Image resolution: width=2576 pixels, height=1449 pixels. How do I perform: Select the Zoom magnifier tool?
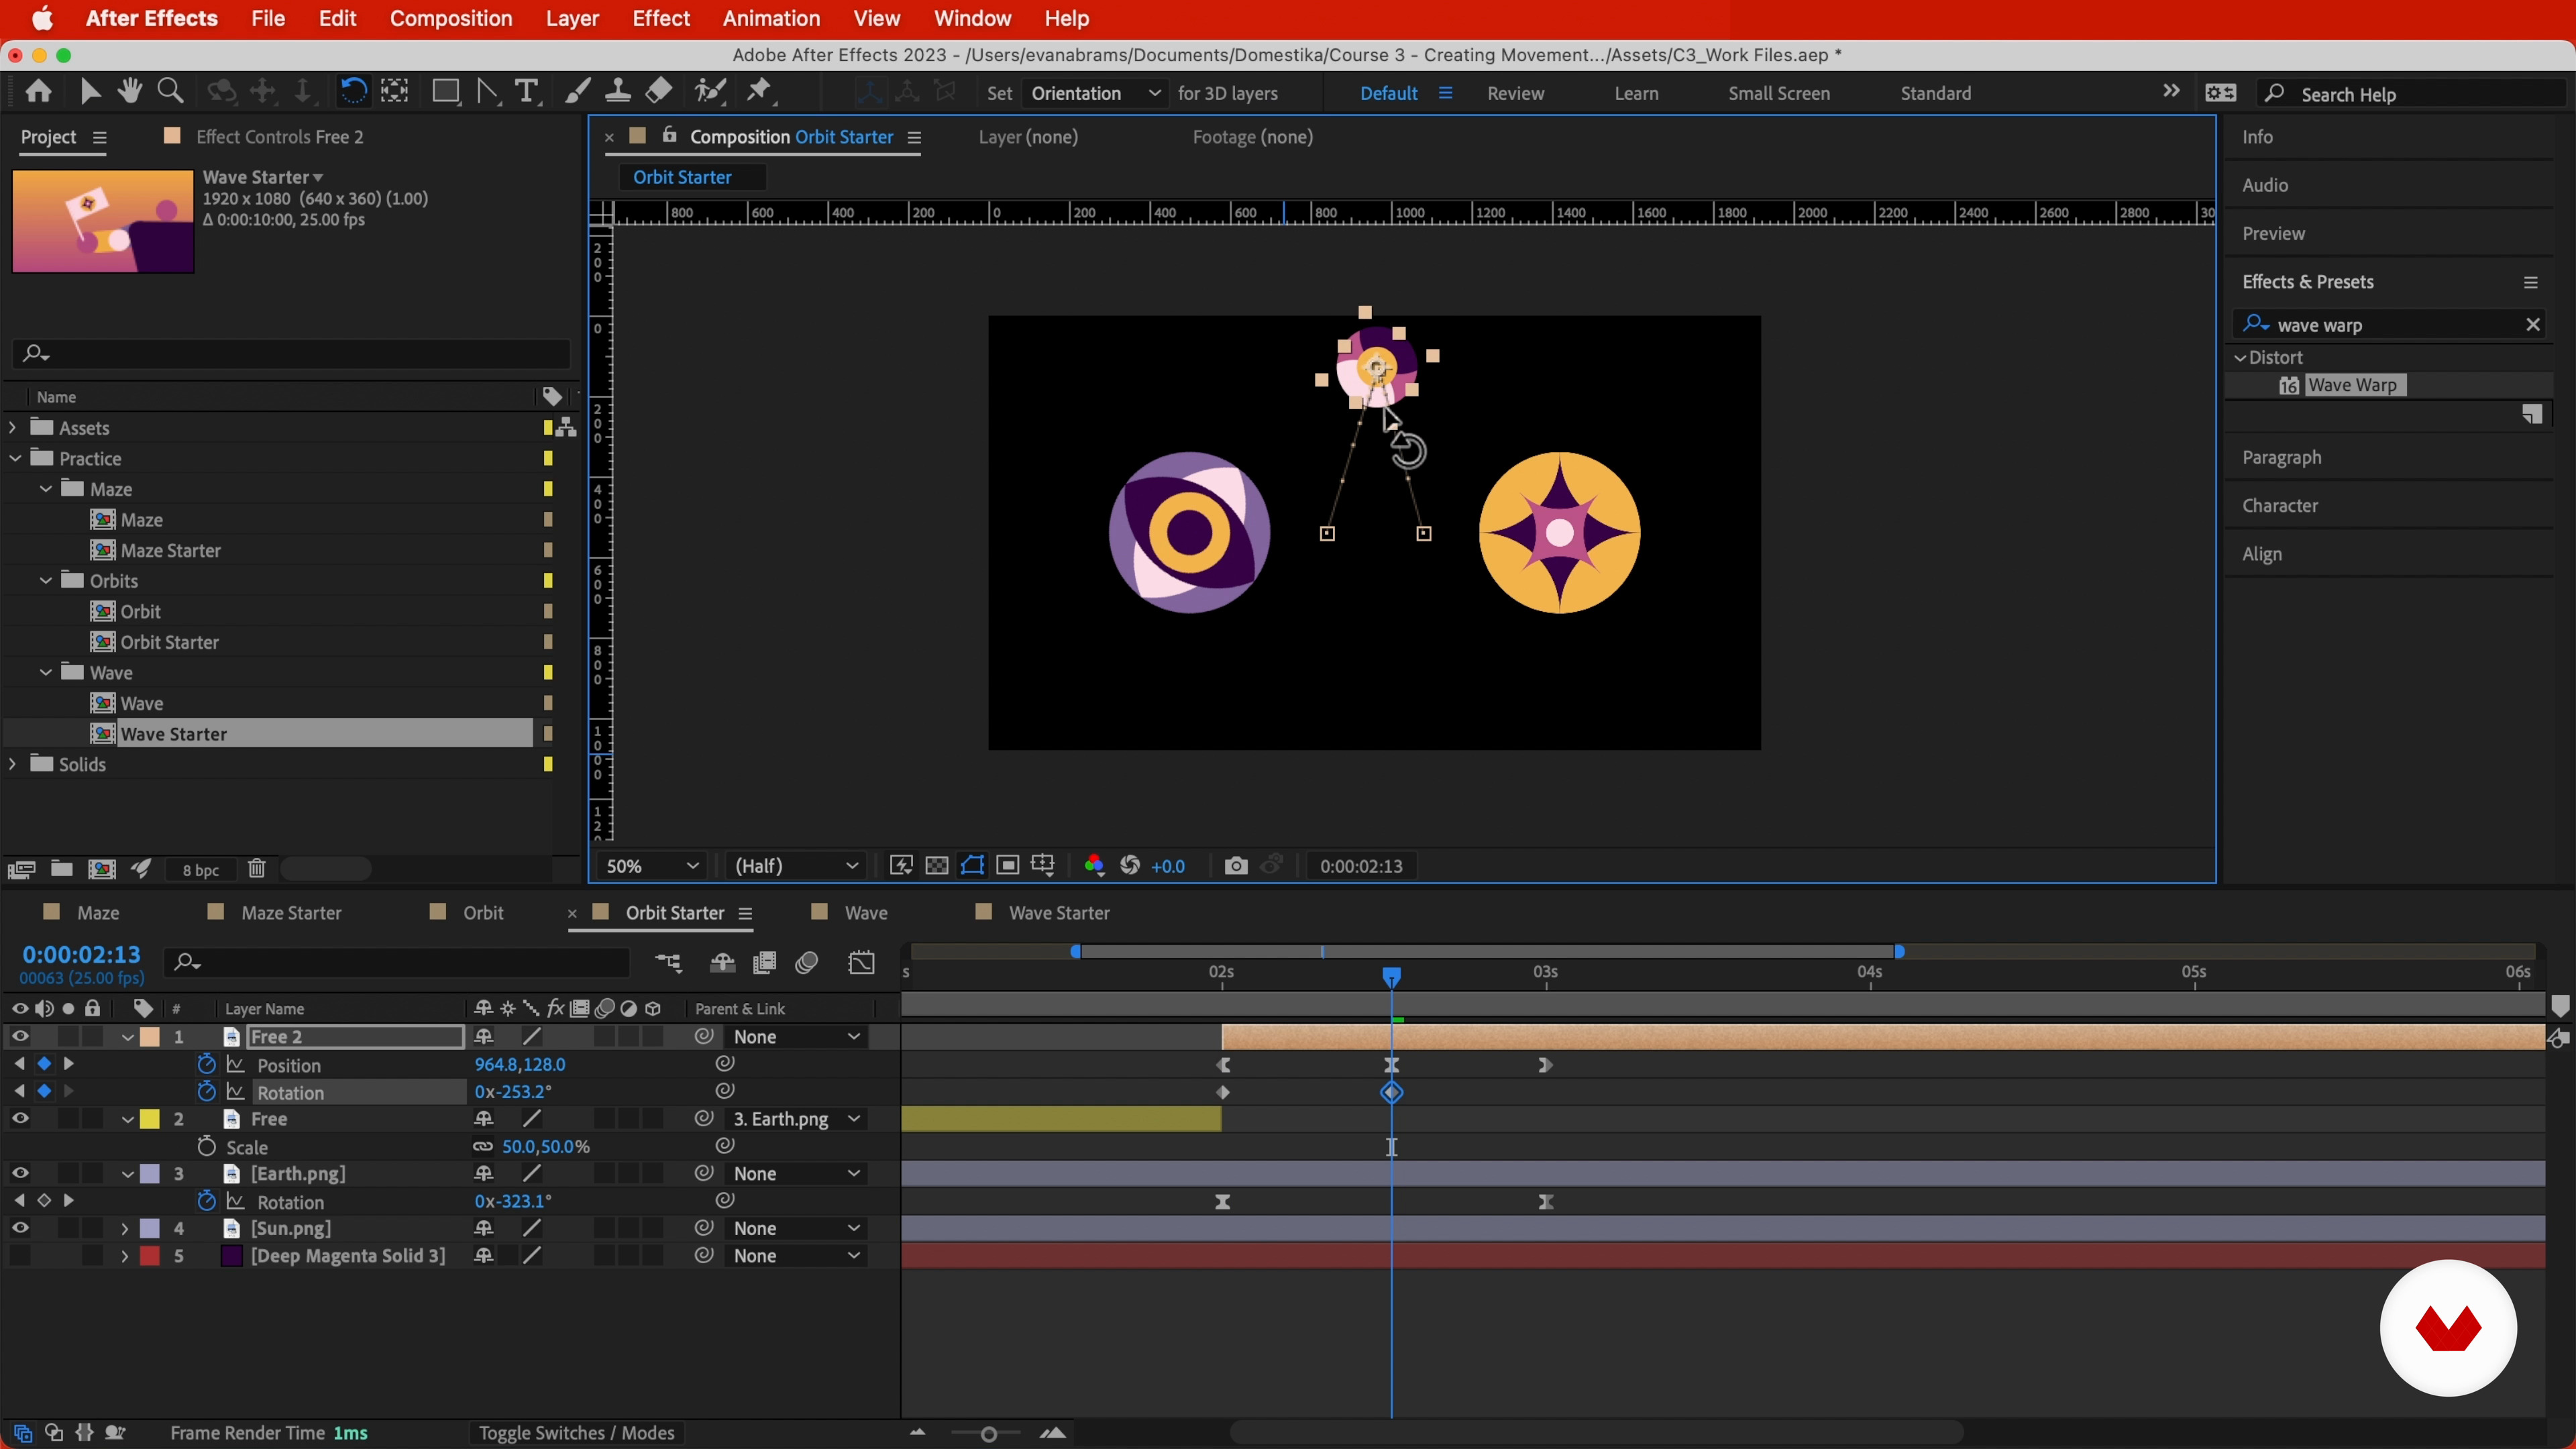click(171, 92)
